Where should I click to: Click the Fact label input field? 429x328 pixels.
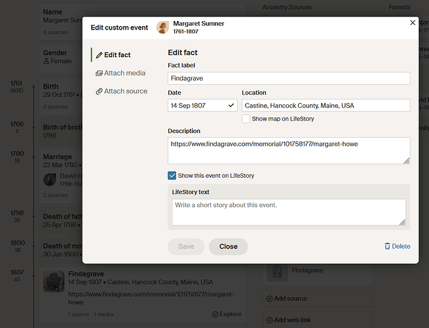point(289,78)
